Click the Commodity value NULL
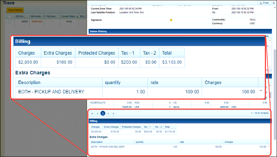Screen dimensions: 277x157 [x=253, y=20]
